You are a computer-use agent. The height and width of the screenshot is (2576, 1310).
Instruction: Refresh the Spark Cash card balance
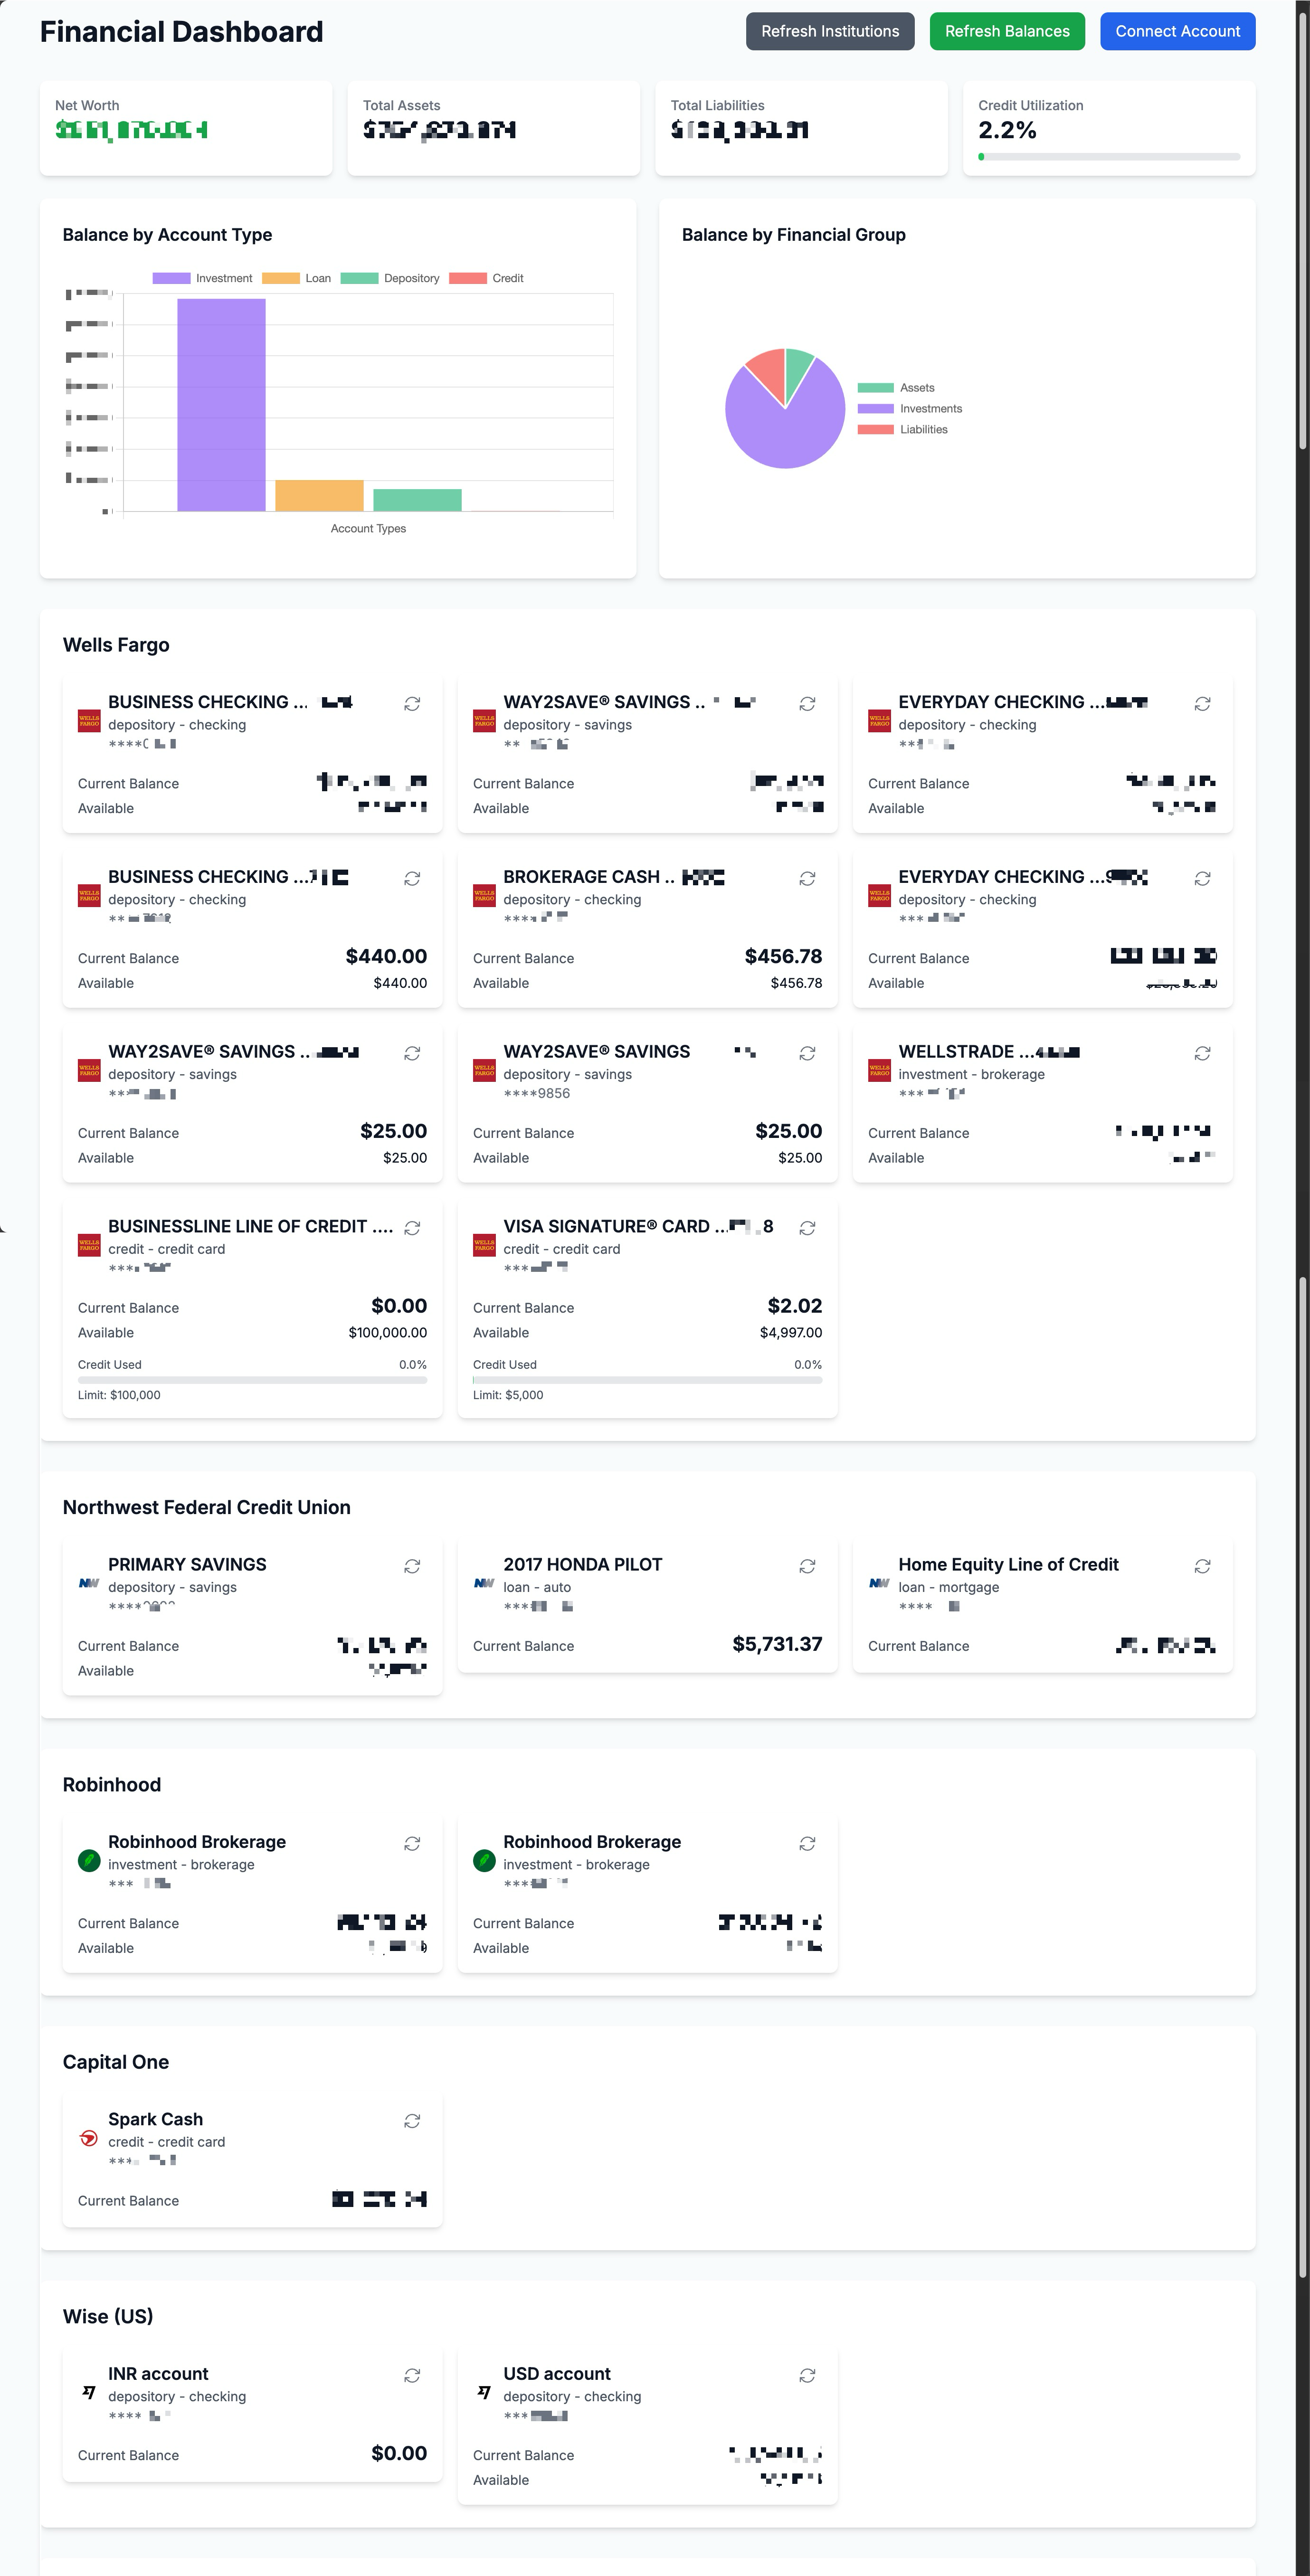411,2120
